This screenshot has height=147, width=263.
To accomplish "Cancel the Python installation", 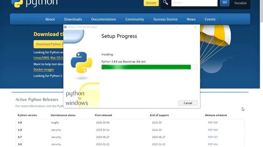I will [188, 103].
